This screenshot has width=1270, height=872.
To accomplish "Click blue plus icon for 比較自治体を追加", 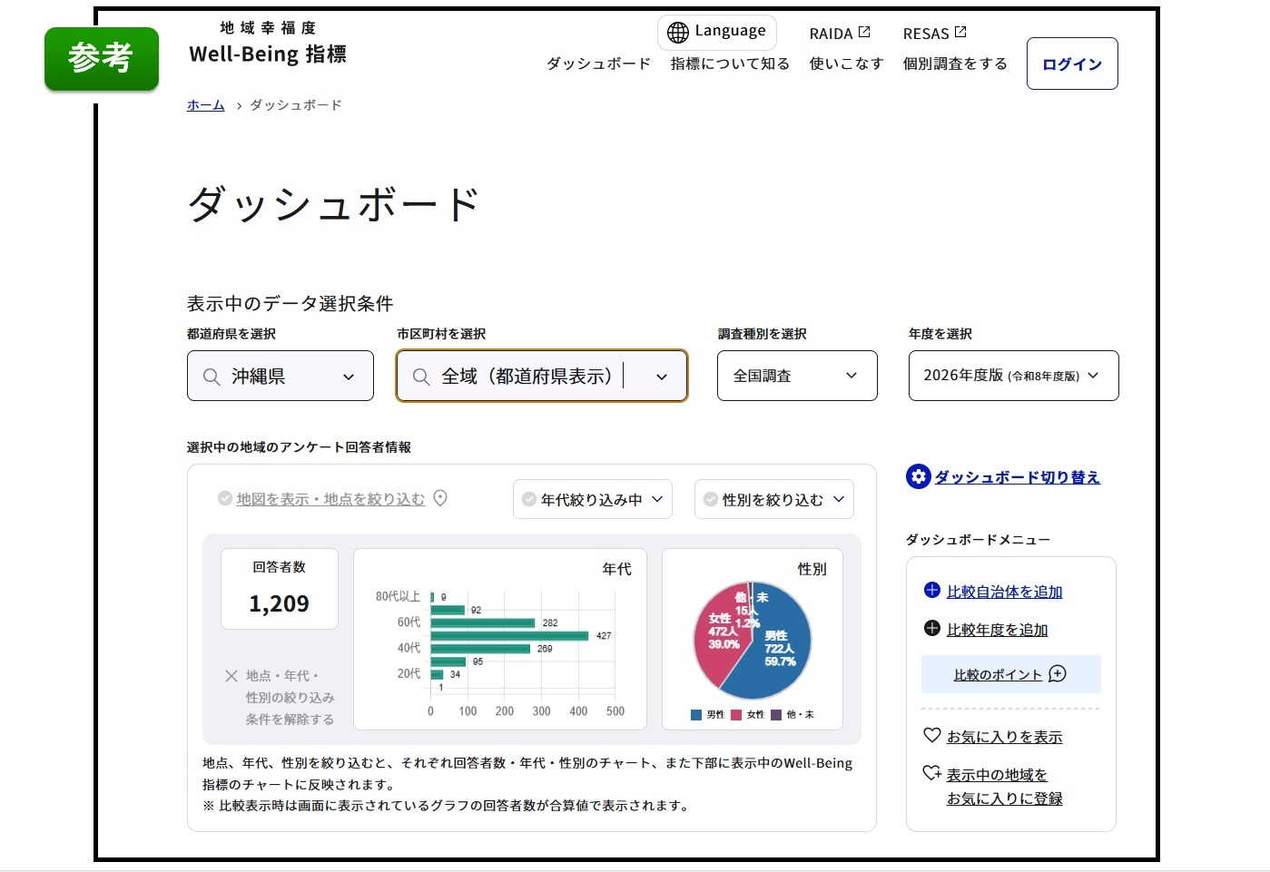I will coord(931,590).
